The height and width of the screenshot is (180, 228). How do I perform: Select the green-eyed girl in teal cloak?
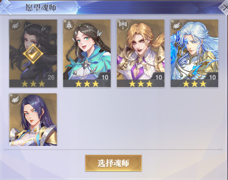(87, 53)
